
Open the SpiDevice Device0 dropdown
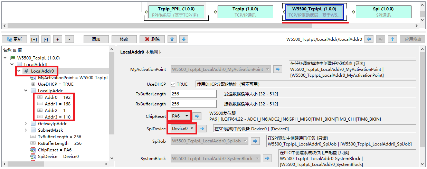(x=183, y=129)
